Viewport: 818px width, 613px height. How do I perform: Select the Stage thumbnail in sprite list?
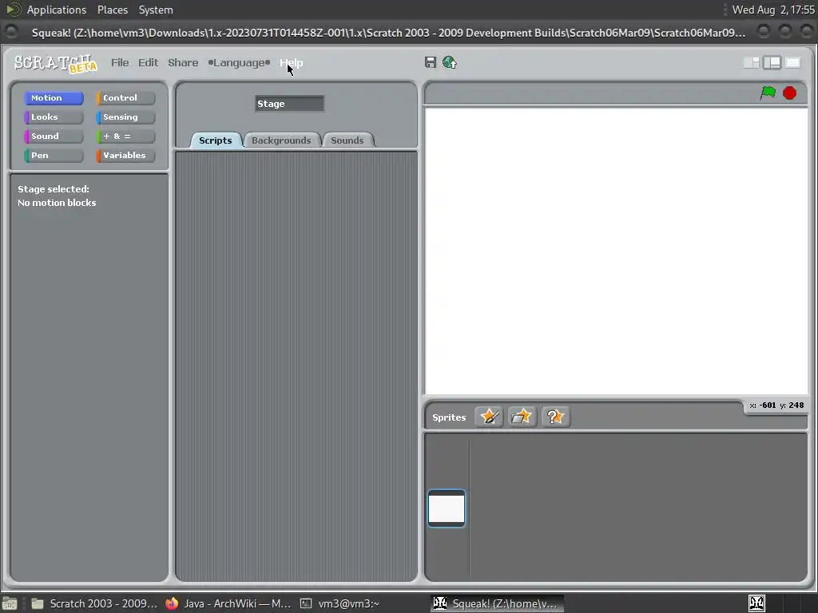point(447,508)
